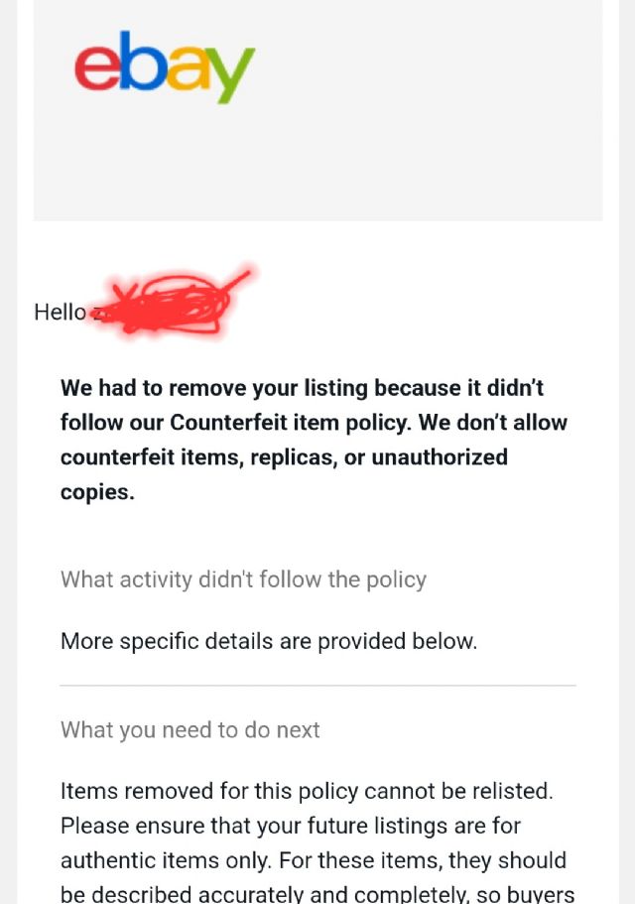Click the "counterfeit items, replicas, or unauthorized" line
The height and width of the screenshot is (904, 635).
284,456
